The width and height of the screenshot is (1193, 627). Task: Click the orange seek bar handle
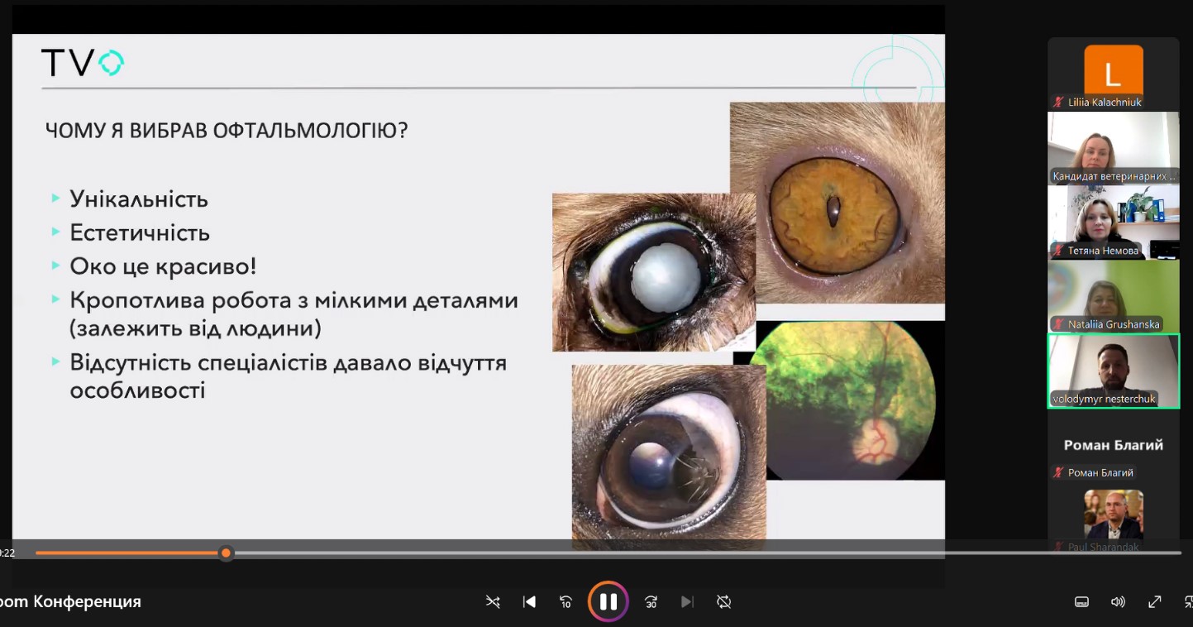(226, 553)
